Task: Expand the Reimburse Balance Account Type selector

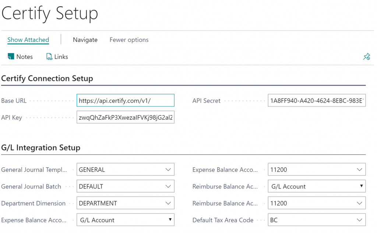Action: click(x=360, y=186)
